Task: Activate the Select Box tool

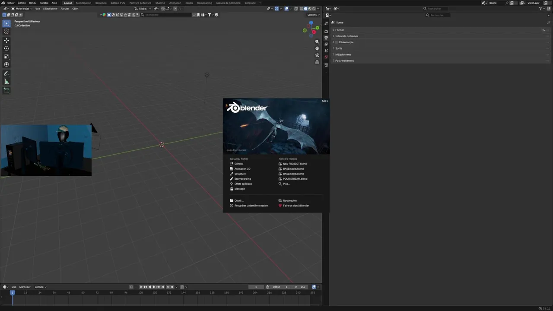Action: coord(6,23)
